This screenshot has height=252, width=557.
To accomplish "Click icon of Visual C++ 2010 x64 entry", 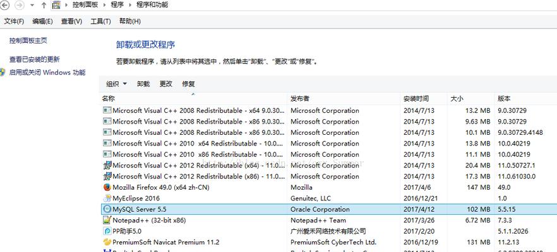I will point(107,143).
